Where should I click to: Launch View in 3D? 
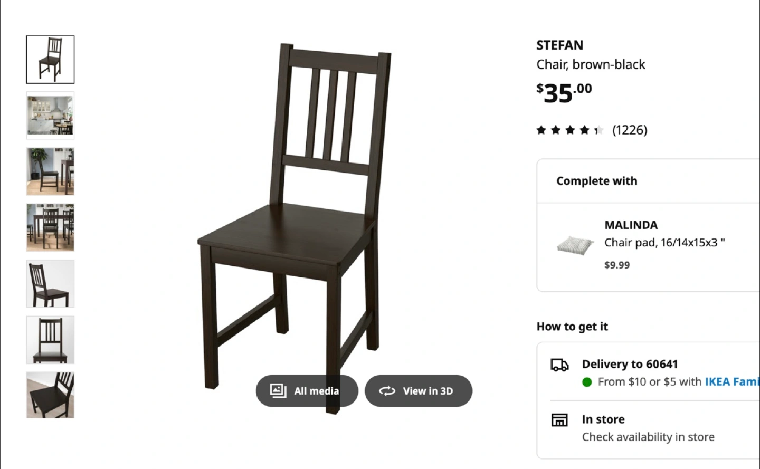pyautogui.click(x=418, y=391)
